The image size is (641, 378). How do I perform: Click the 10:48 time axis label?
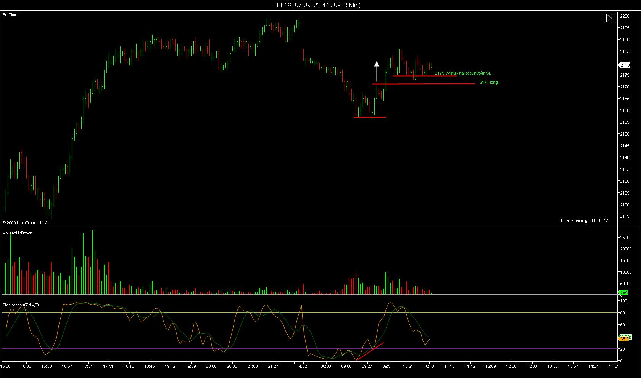pyautogui.click(x=429, y=366)
